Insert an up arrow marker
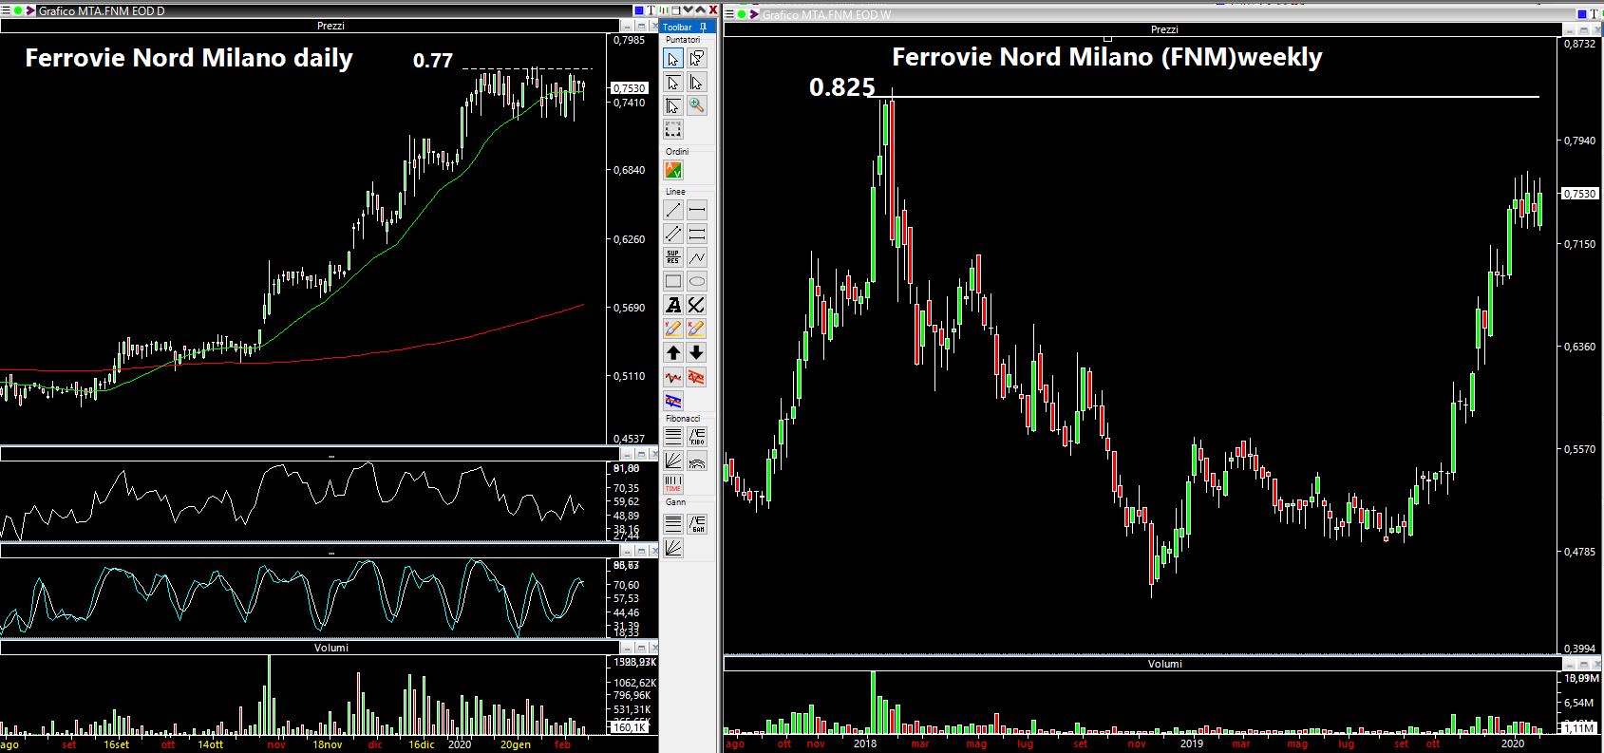This screenshot has width=1604, height=753. [673, 352]
